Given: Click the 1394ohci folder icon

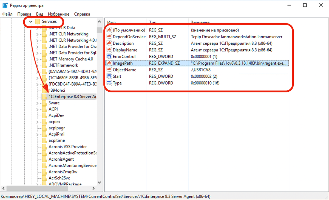Looking at the screenshot, I should pyautogui.click(x=44, y=90).
